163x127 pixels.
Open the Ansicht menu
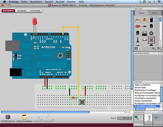[x=60, y=2]
